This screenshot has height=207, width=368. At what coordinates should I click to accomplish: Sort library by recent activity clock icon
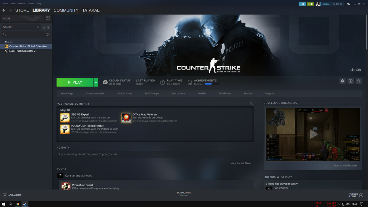coord(44,27)
